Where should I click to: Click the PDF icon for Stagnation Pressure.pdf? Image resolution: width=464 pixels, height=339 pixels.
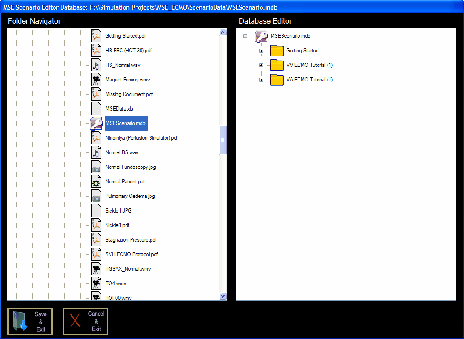click(96, 240)
